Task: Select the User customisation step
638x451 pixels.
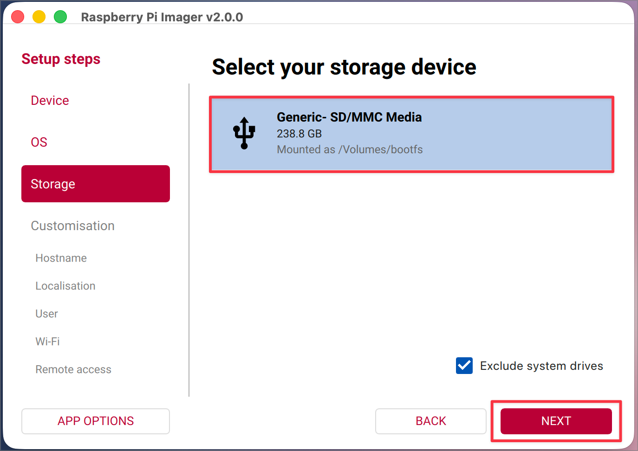Action: click(x=46, y=314)
